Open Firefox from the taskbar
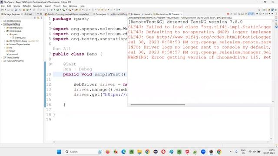The width and height of the screenshot is (278, 156). pyautogui.click(x=107, y=152)
